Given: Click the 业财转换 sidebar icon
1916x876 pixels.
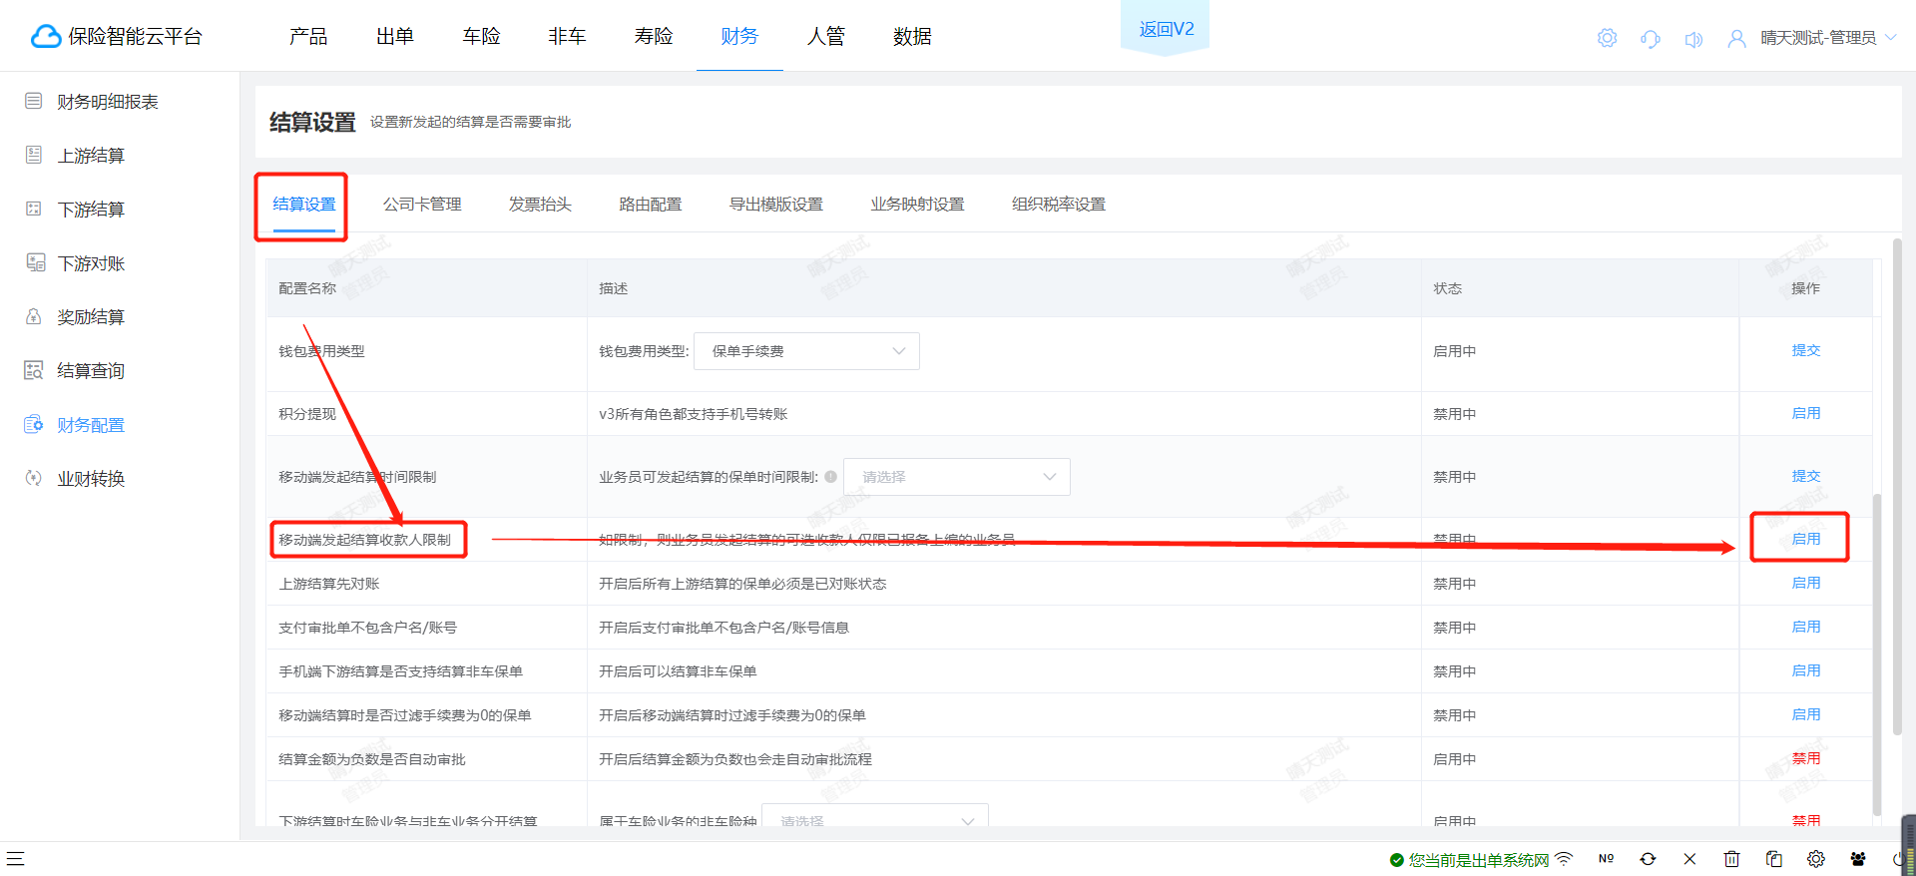Looking at the screenshot, I should point(34,478).
